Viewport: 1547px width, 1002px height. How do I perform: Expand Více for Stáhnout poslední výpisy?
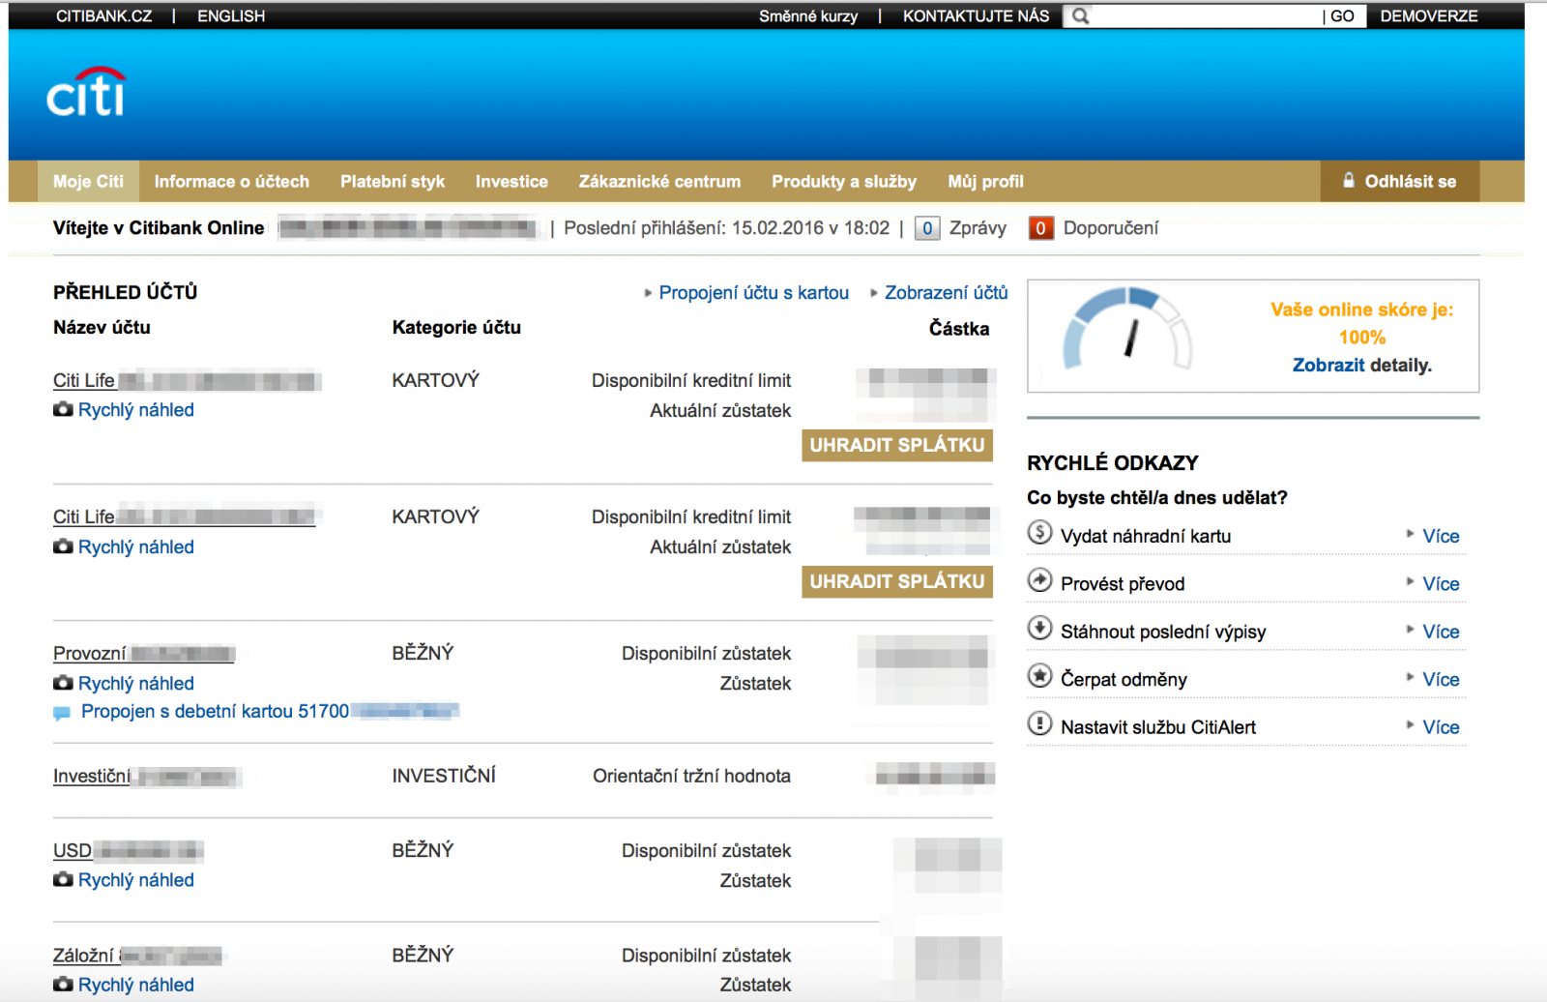click(x=1441, y=632)
